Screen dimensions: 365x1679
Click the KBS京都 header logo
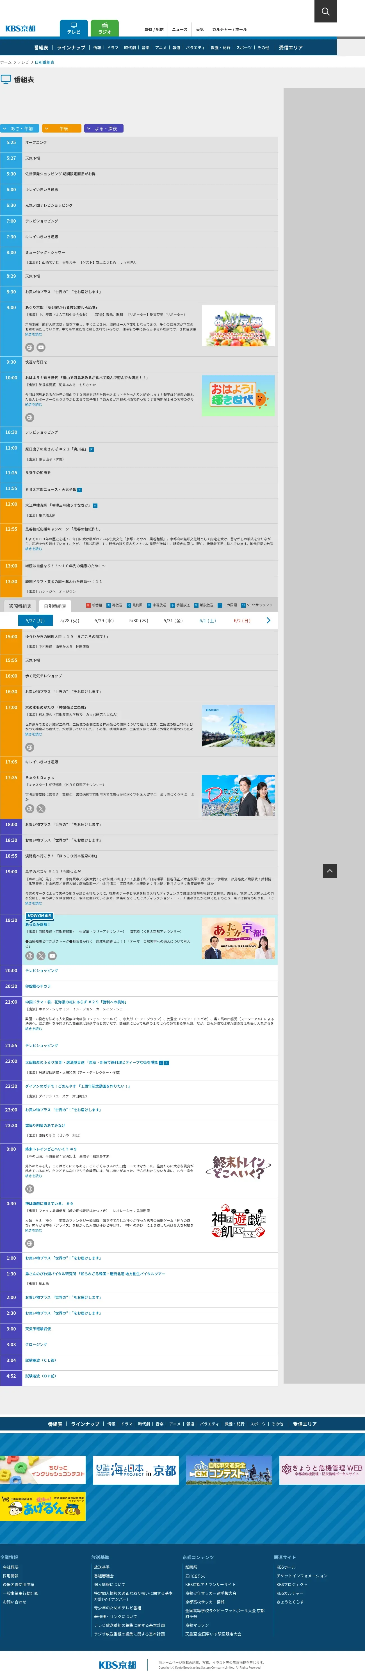pyautogui.click(x=20, y=29)
